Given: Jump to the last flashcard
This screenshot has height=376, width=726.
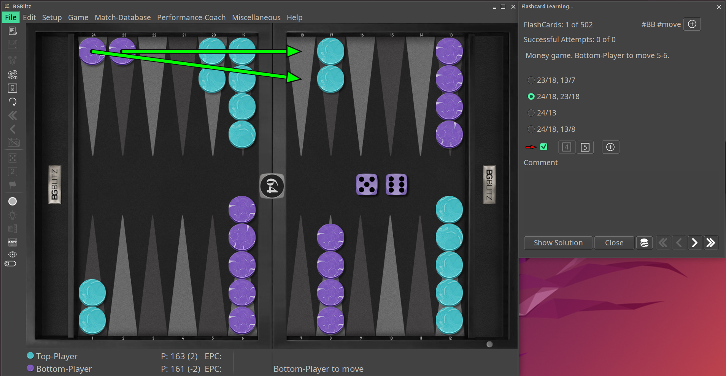Looking at the screenshot, I should (x=710, y=243).
